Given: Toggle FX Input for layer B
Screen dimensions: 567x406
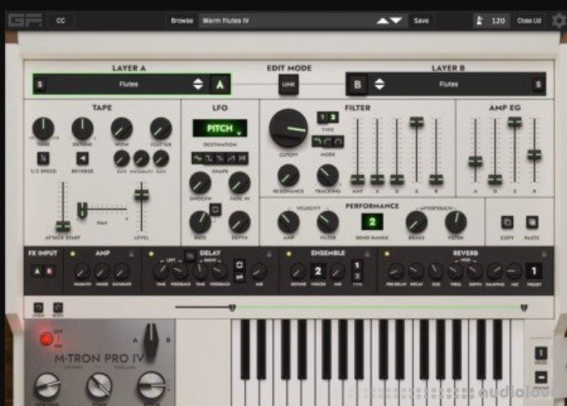Looking at the screenshot, I should (49, 271).
